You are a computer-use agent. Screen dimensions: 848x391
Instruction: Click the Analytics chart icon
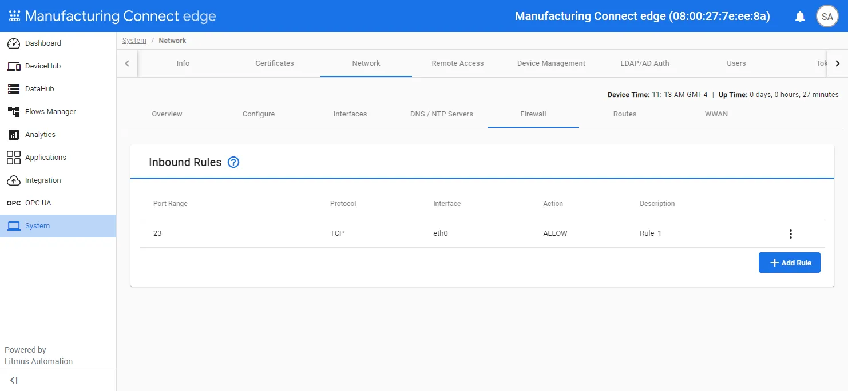pos(14,135)
